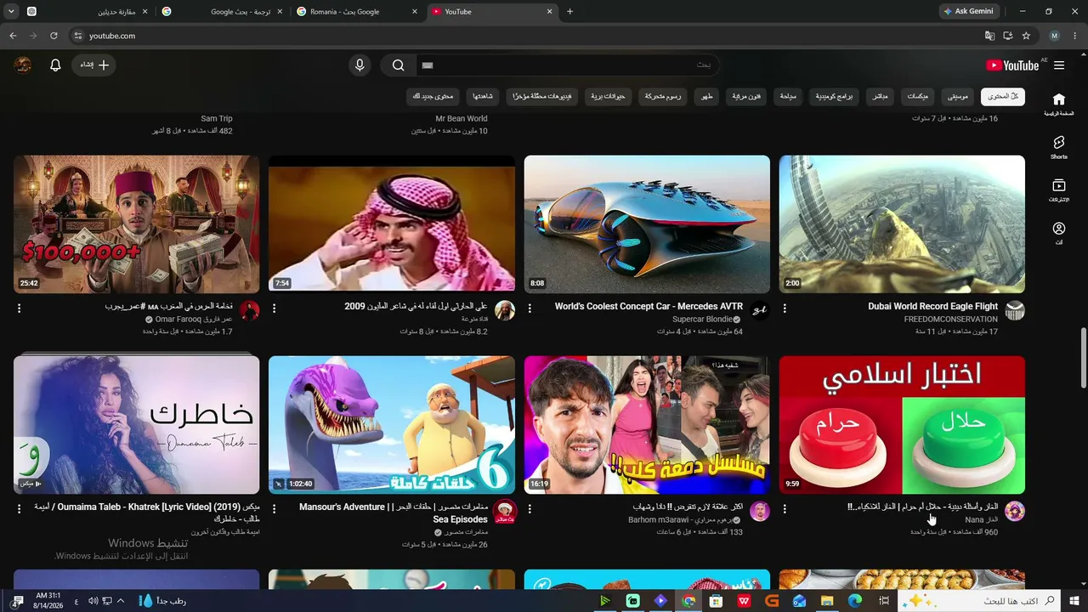This screenshot has width=1088, height=612.
Task: Open Chrome three-dot menu
Action: coord(1075,36)
